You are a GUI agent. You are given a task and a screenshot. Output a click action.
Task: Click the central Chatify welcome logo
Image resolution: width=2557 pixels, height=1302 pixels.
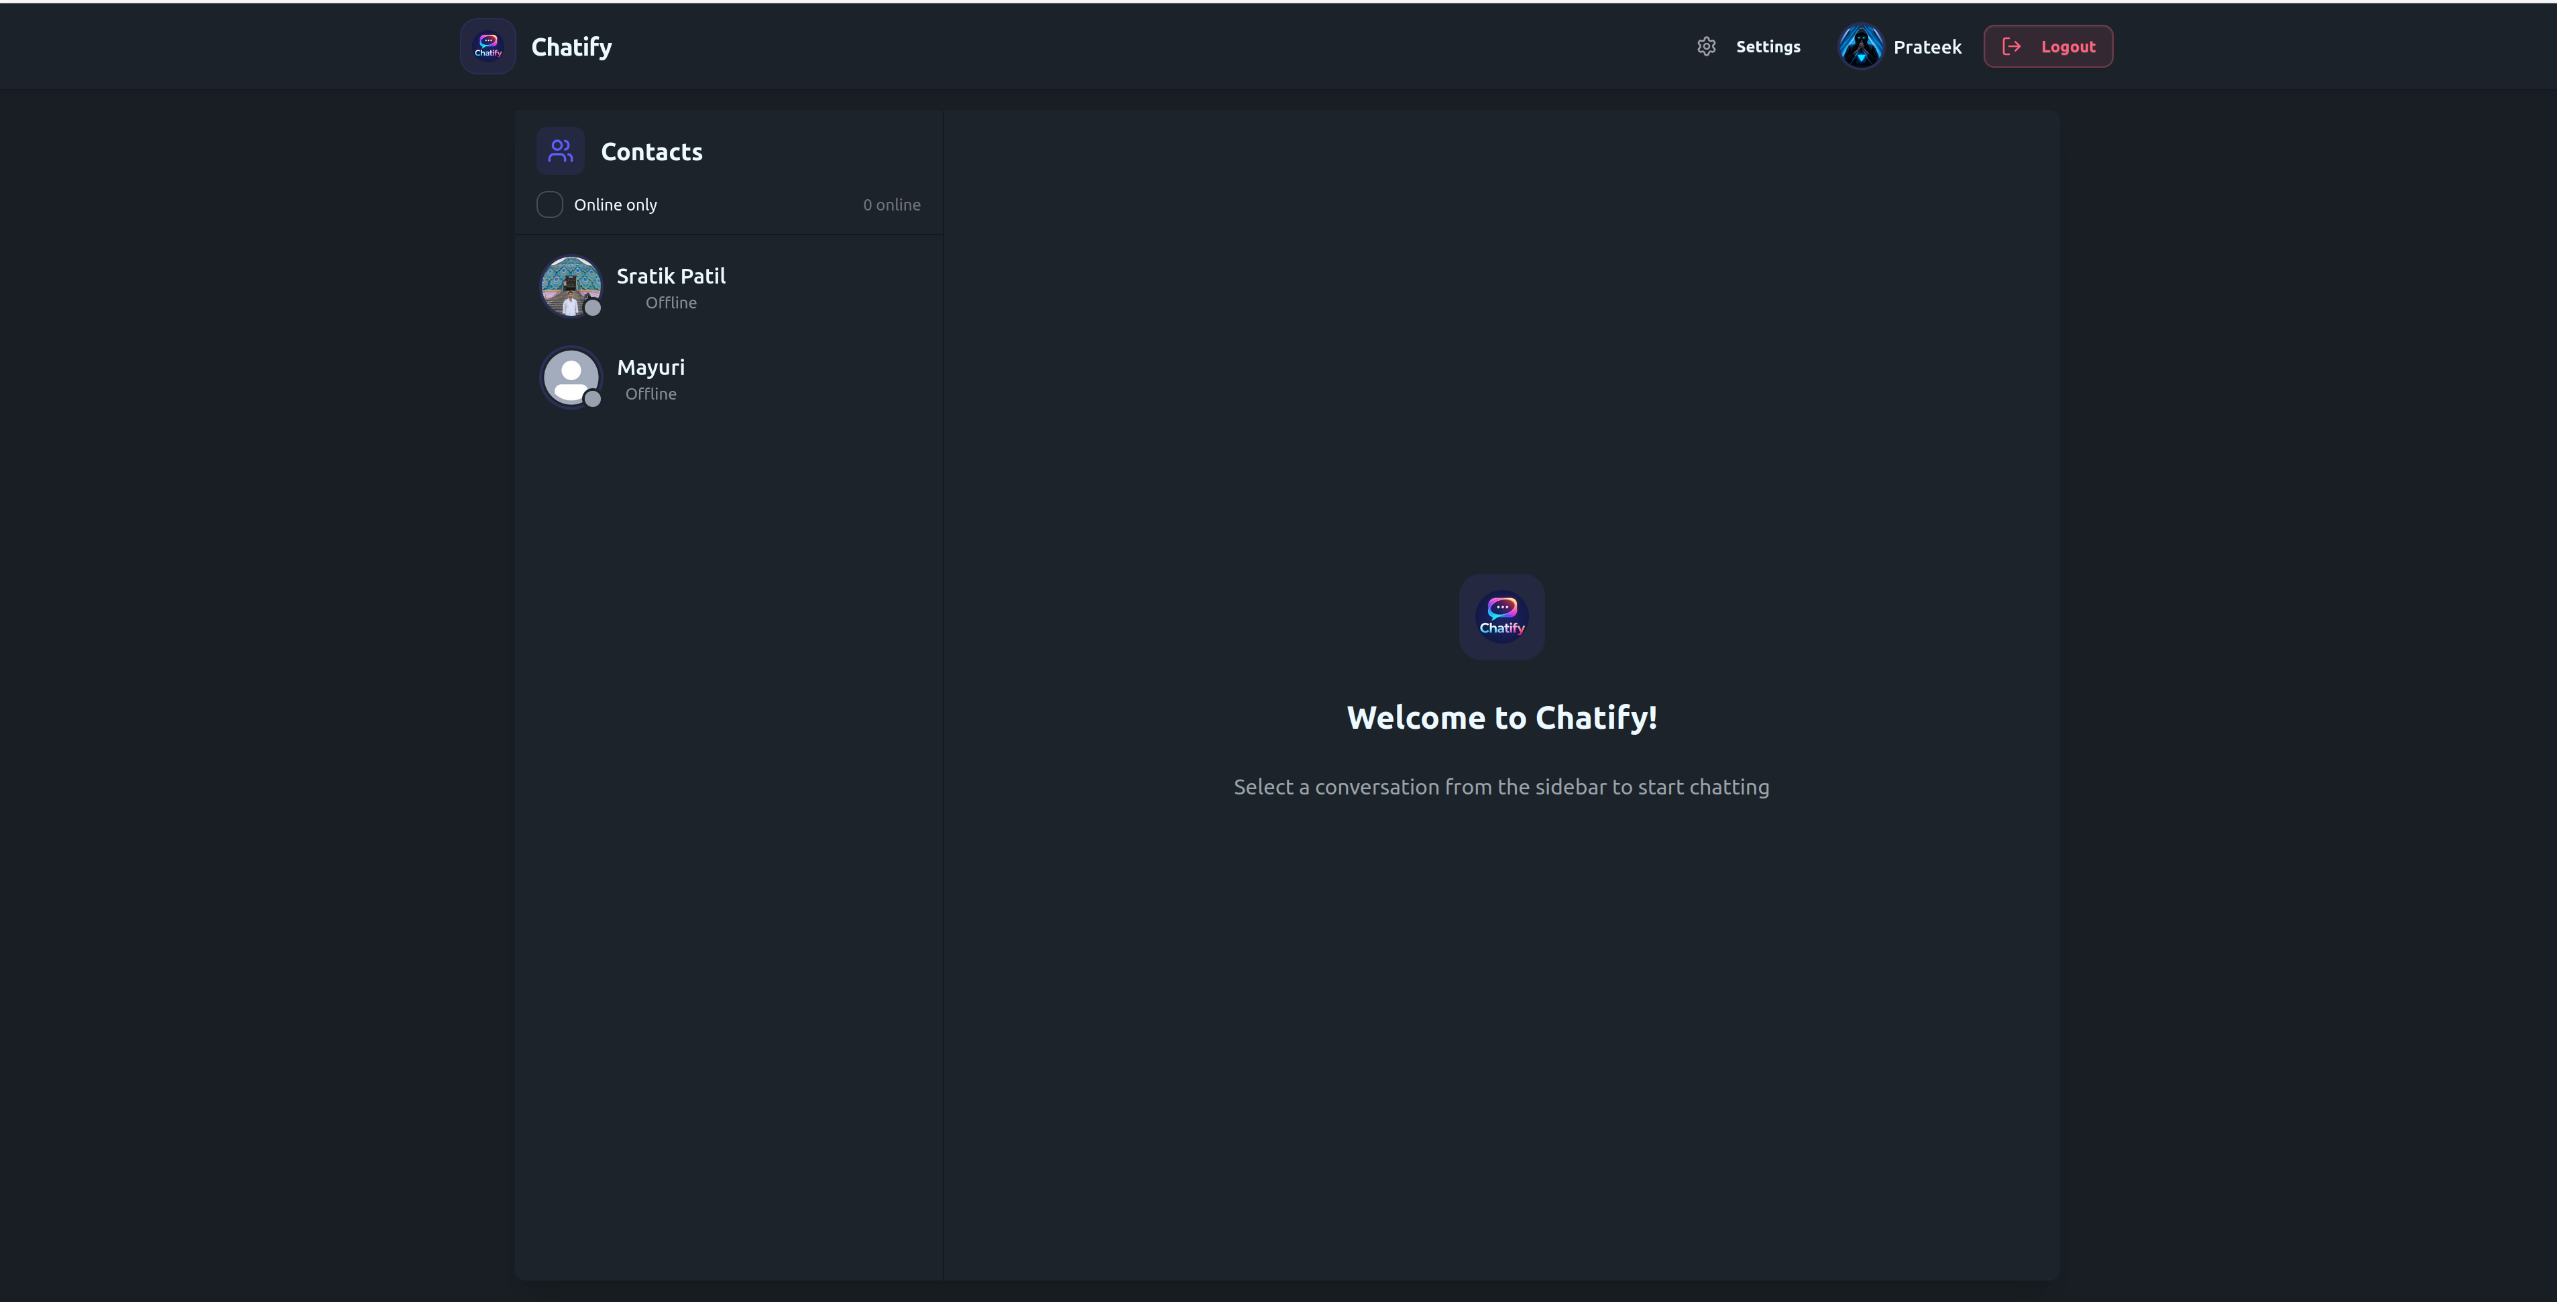pos(1501,616)
